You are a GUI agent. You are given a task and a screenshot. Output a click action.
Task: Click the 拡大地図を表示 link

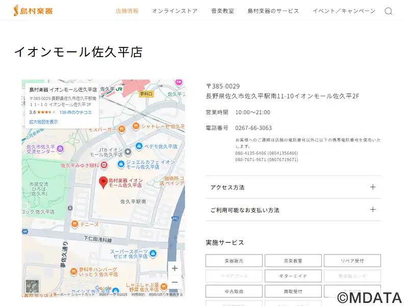[x=43, y=122]
